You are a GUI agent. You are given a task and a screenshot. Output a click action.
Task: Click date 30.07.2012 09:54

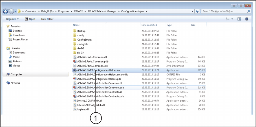point(150,101)
